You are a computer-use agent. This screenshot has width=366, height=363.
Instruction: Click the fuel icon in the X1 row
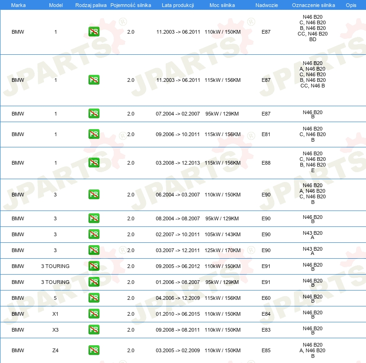(x=94, y=313)
